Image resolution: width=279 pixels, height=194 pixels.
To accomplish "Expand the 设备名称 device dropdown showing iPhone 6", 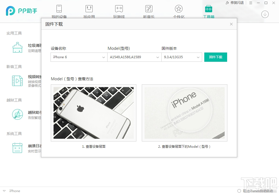I will click(79, 57).
